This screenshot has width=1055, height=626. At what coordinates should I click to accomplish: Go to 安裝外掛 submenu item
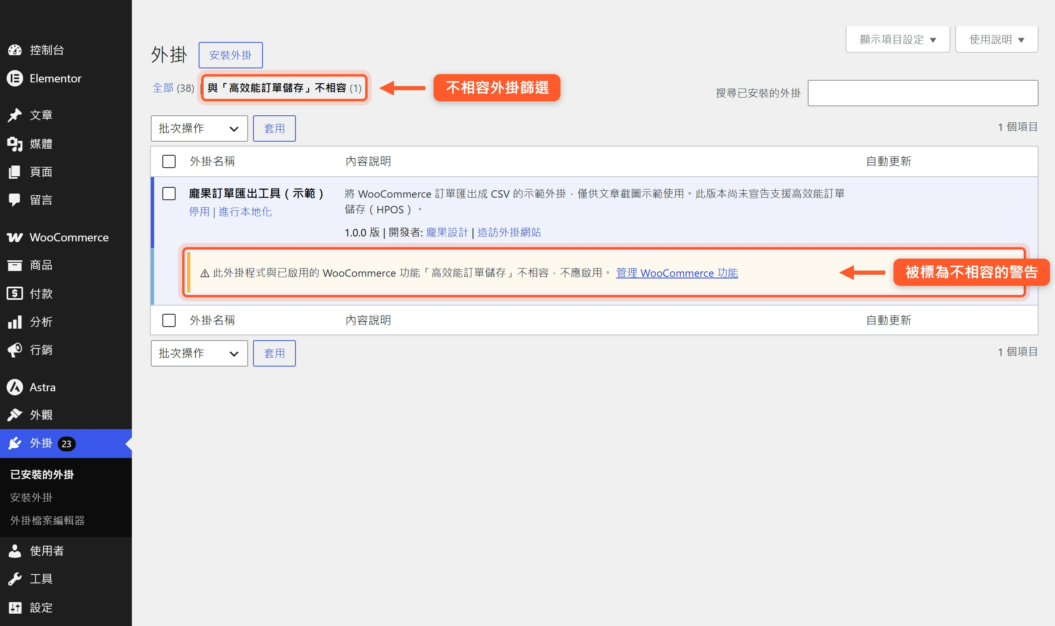click(31, 498)
